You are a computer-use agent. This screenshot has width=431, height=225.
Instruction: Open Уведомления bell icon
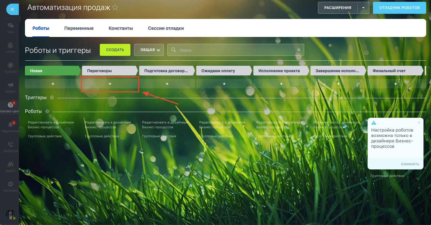coord(11,127)
